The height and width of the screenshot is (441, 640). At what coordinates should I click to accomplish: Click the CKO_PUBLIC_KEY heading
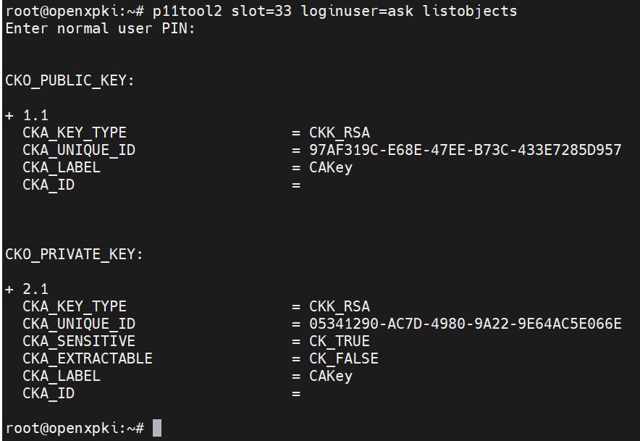point(70,80)
